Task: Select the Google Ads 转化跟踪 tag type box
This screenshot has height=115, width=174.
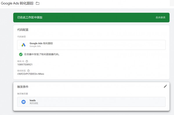Action: pos(91,45)
